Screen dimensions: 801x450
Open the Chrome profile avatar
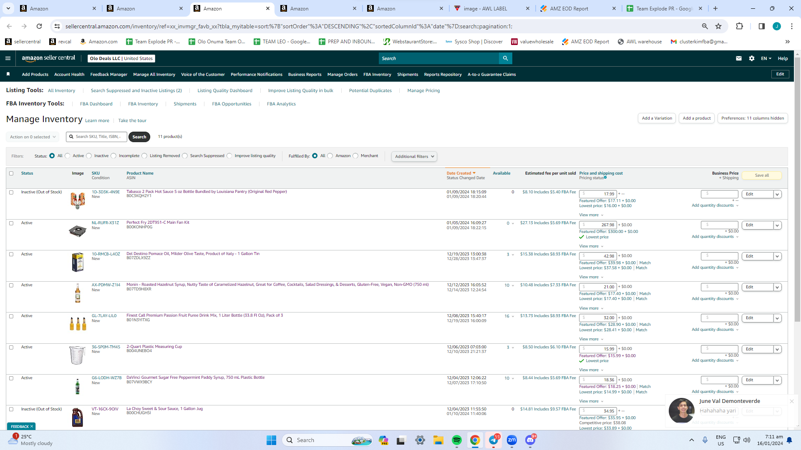tap(776, 26)
